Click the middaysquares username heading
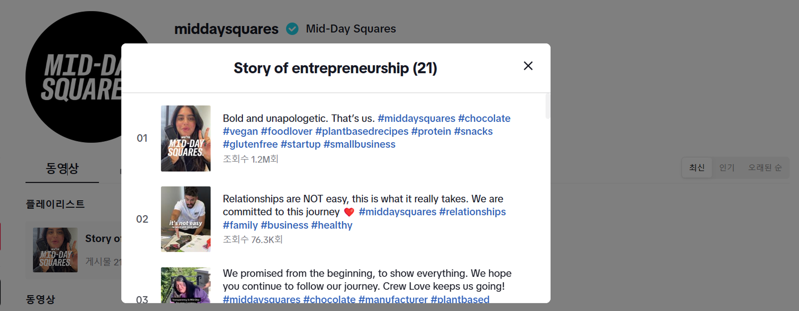This screenshot has width=799, height=311. tap(226, 29)
